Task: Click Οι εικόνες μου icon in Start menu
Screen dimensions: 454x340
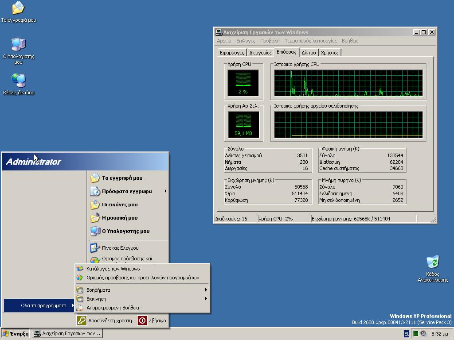Action: pyautogui.click(x=95, y=205)
